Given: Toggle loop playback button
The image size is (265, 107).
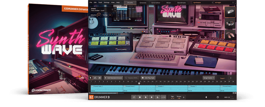Looking at the screenshot, I should tap(134, 97).
